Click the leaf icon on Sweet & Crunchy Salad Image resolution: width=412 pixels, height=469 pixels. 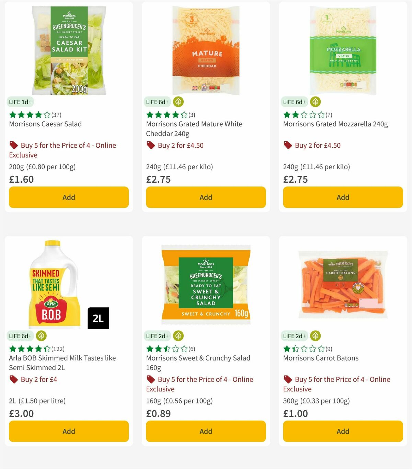click(178, 336)
